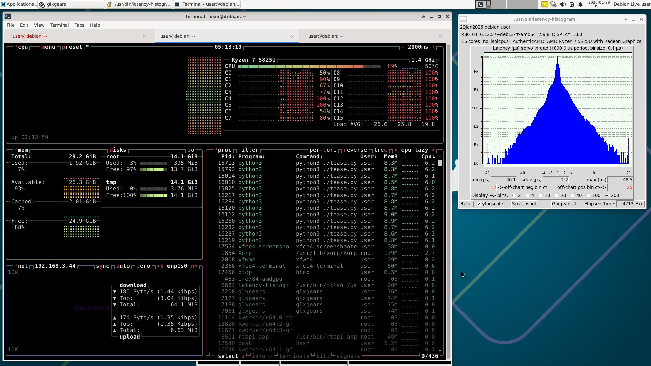
Task: Click the volume speaker tray icon
Action: point(563,4)
